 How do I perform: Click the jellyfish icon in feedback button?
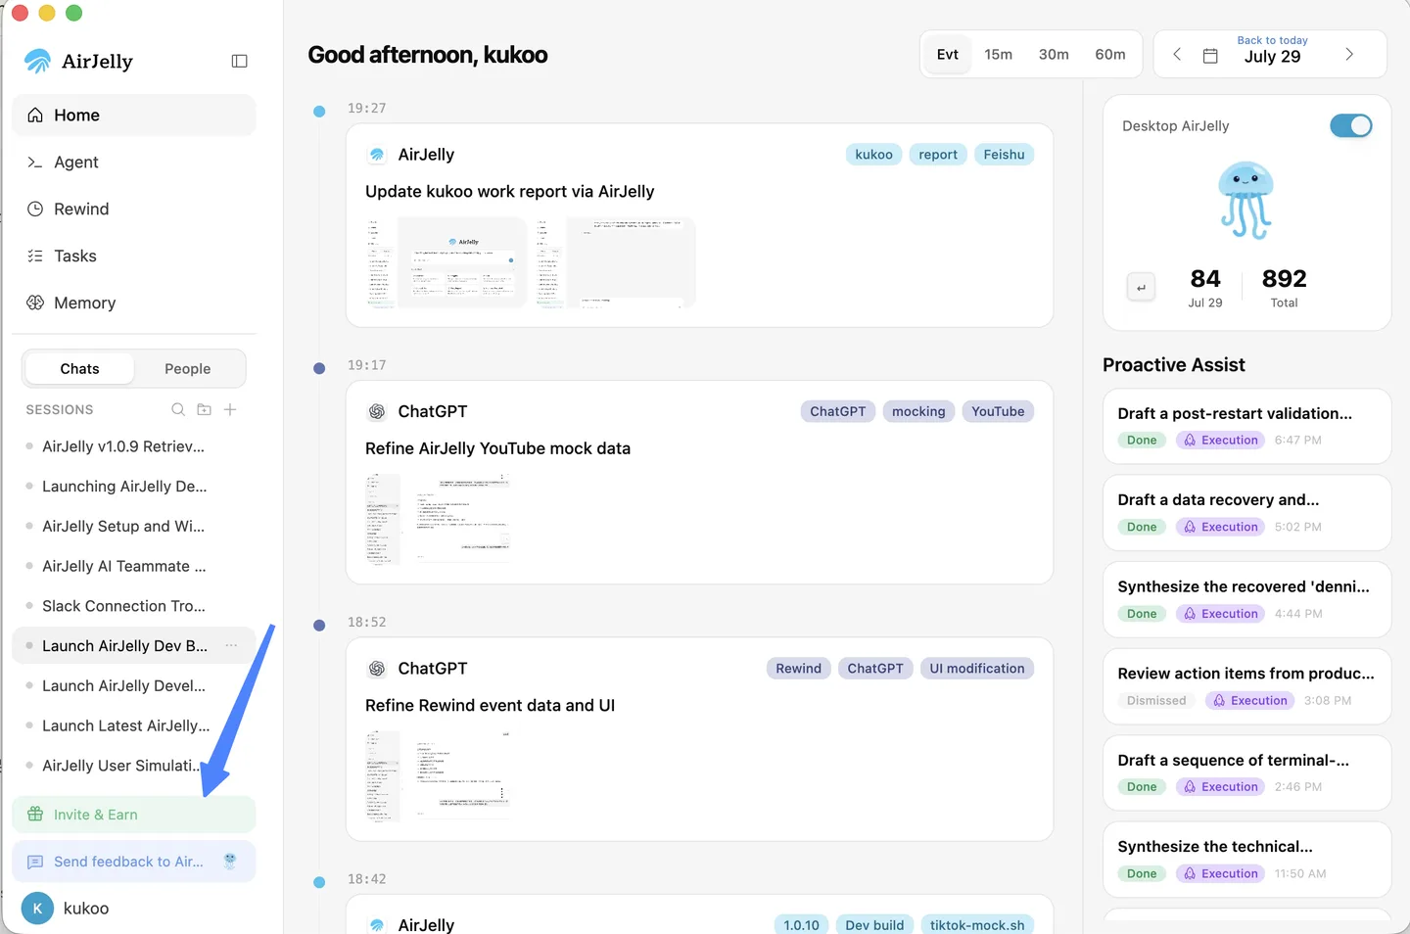[x=230, y=861]
